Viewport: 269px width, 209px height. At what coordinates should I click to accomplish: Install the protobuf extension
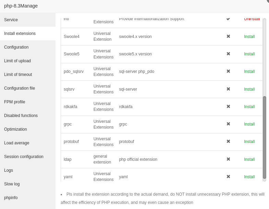coord(249,142)
